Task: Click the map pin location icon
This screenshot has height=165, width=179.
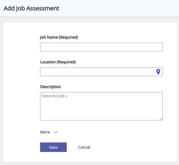Action: coord(158,72)
